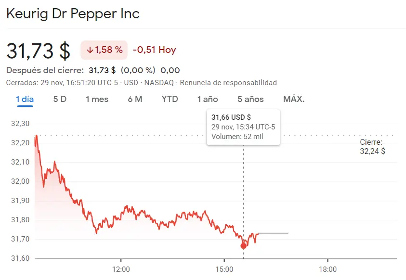Click the dotted crosshair line on the chart
Viewport: 406px width, 280px height.
coord(243,192)
